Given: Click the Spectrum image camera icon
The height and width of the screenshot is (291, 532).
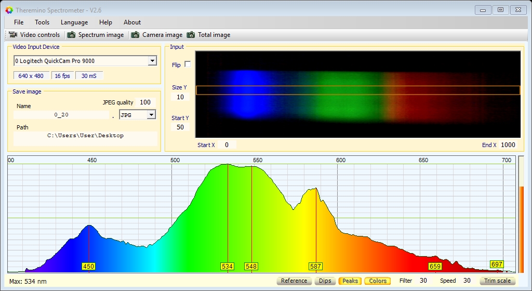Looking at the screenshot, I should 71,35.
